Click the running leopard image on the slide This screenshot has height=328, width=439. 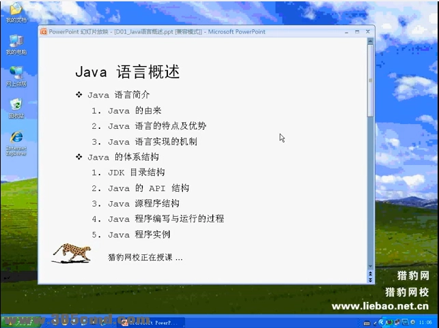click(72, 253)
